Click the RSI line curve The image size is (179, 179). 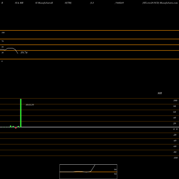(x=9, y=50)
